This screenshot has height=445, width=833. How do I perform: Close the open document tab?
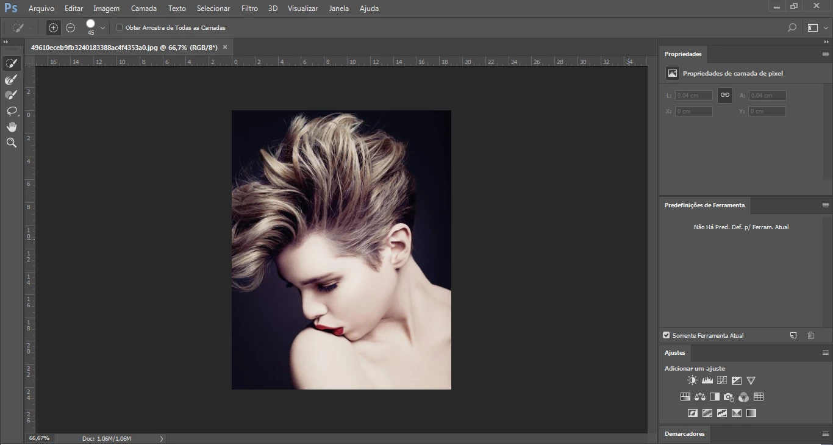[x=225, y=47]
